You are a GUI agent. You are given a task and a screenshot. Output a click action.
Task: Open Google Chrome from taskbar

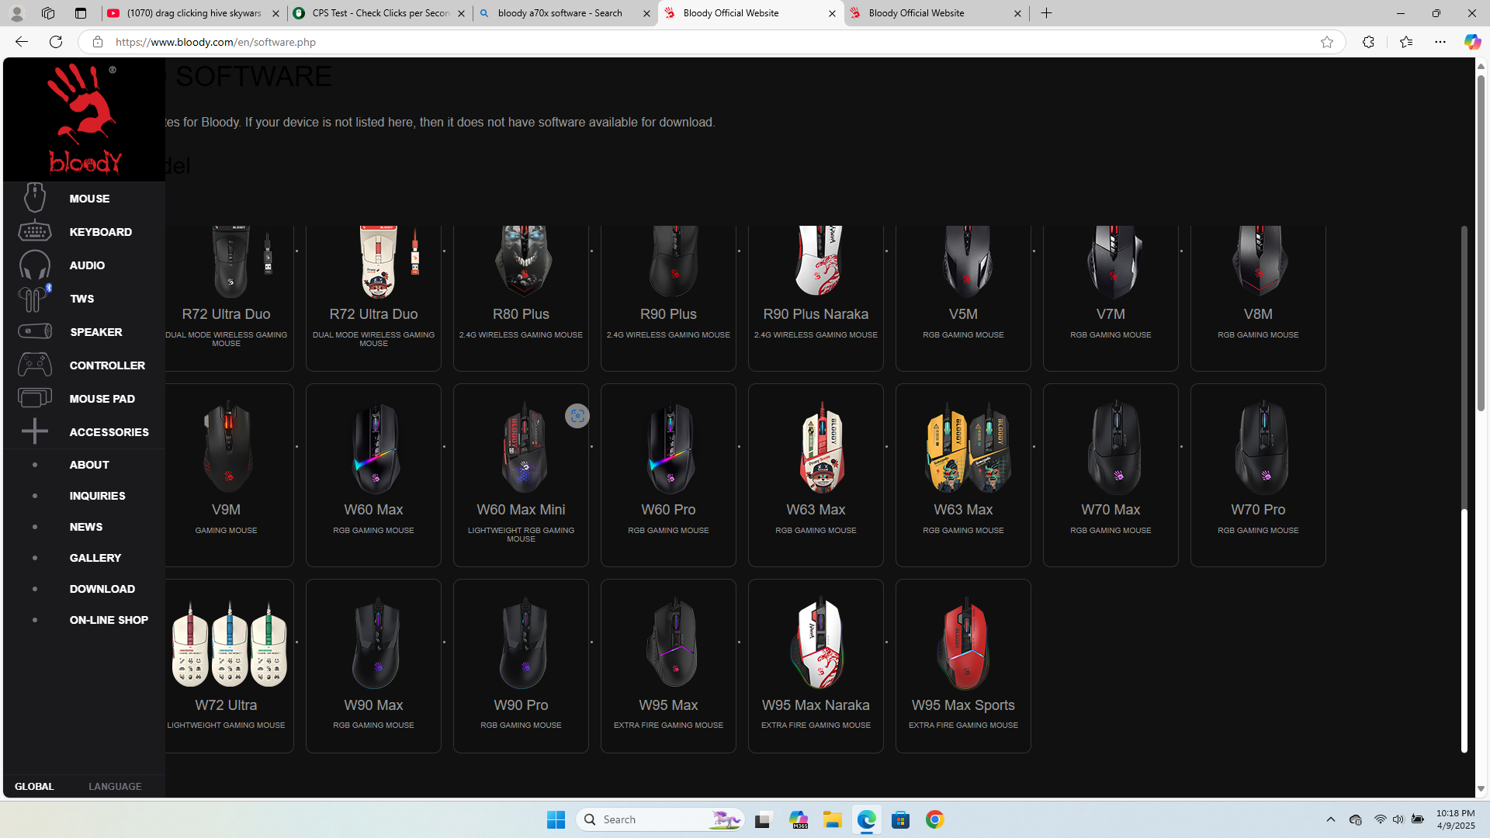coord(934,819)
